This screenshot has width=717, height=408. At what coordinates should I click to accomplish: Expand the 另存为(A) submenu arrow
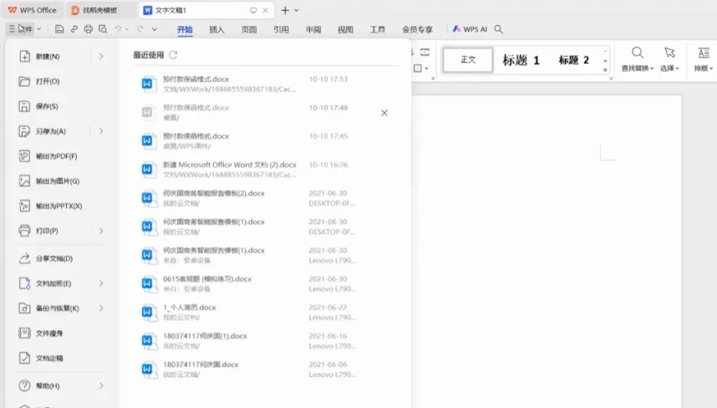[x=101, y=131]
